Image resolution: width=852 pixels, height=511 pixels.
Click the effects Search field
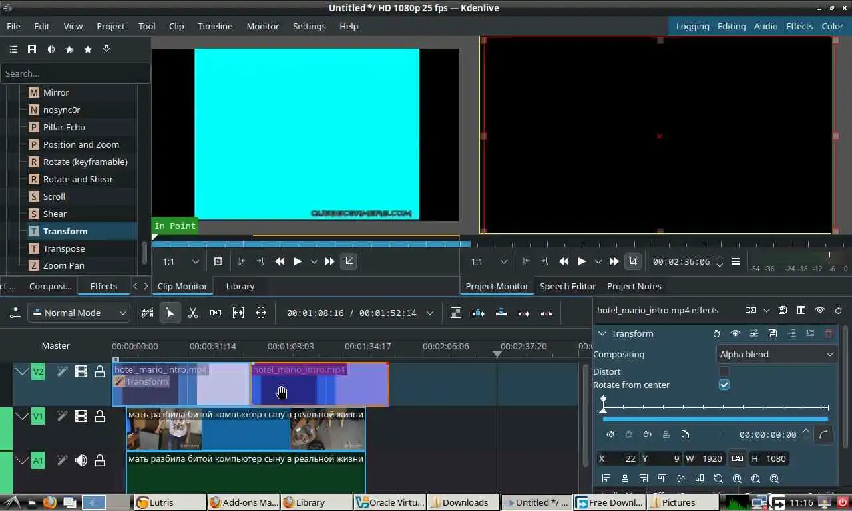[x=75, y=73]
